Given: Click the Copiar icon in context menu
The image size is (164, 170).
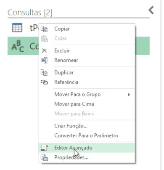Looking at the screenshot, I should click(44, 29).
